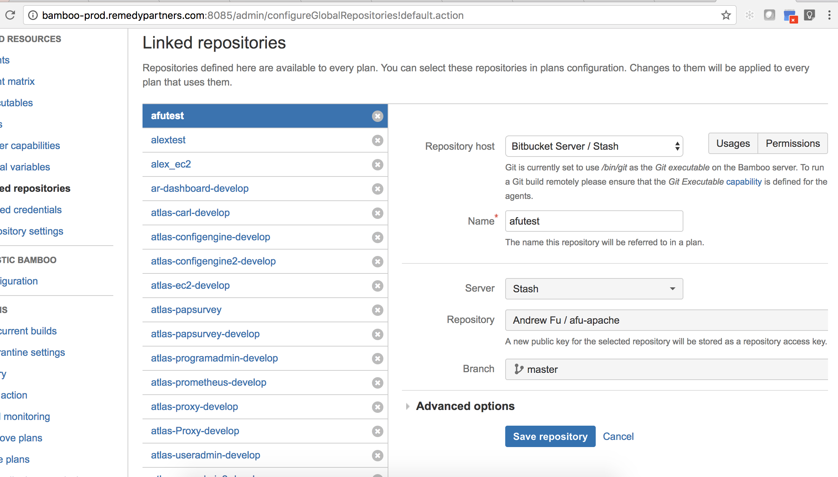838x477 pixels.
Task: Follow the Git Executable capability link
Action: (x=715, y=182)
